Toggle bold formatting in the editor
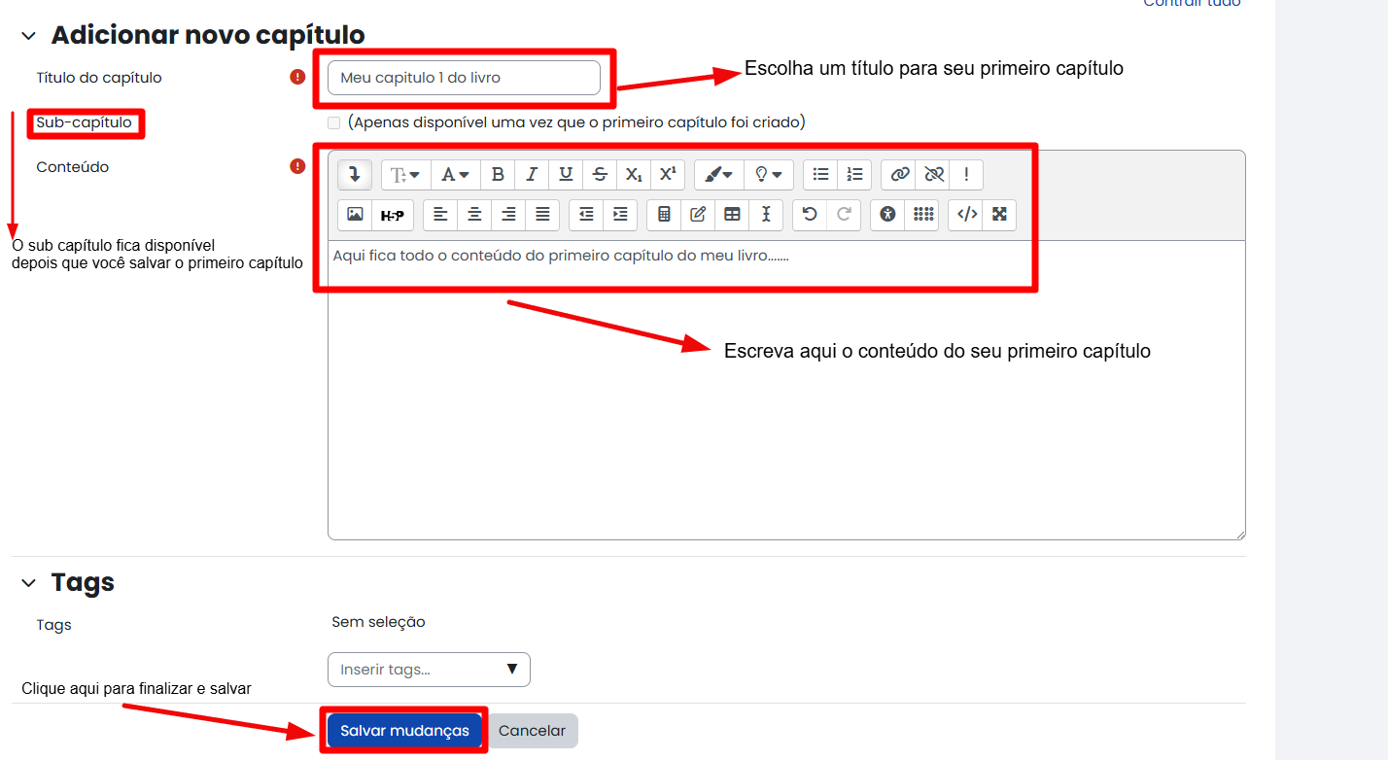The height and width of the screenshot is (760, 1388). pyautogui.click(x=498, y=174)
